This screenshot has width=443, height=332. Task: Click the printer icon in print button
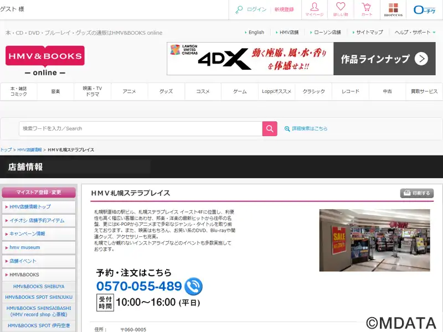point(407,193)
